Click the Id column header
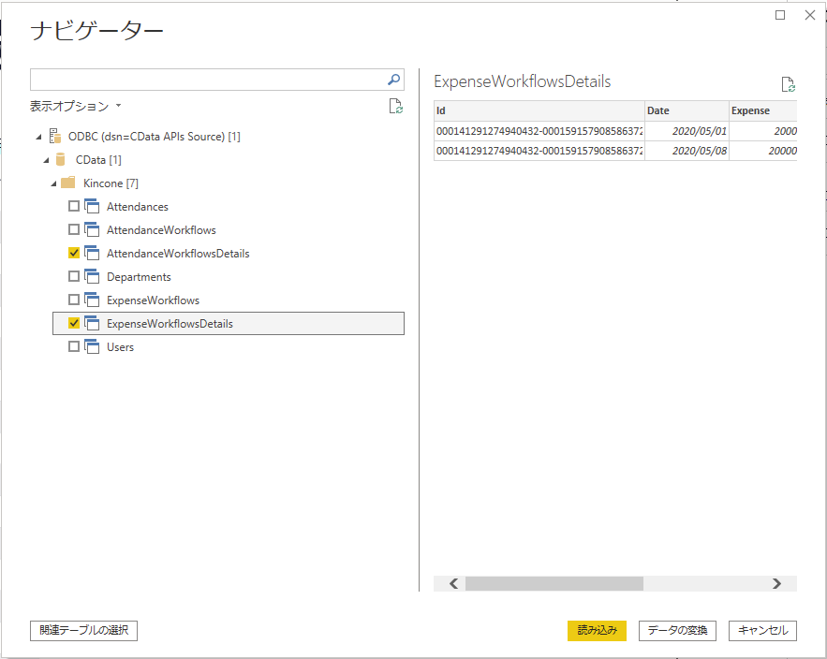The height and width of the screenshot is (659, 827). tap(539, 110)
